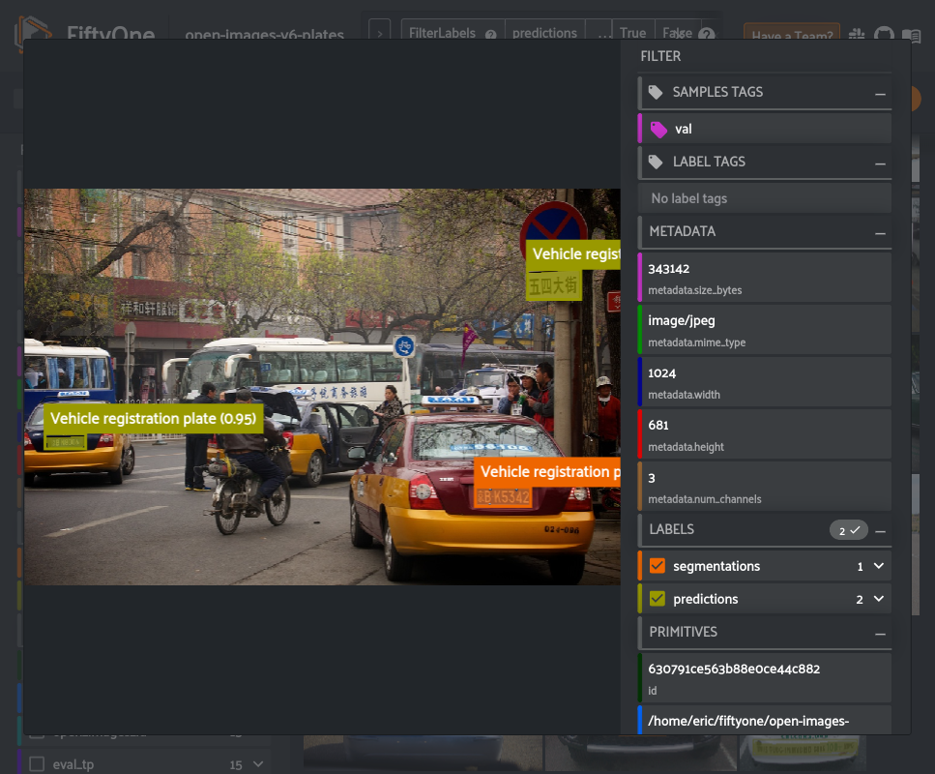Open the GitHub icon in header
Image resolution: width=935 pixels, height=774 pixels.
[884, 35]
